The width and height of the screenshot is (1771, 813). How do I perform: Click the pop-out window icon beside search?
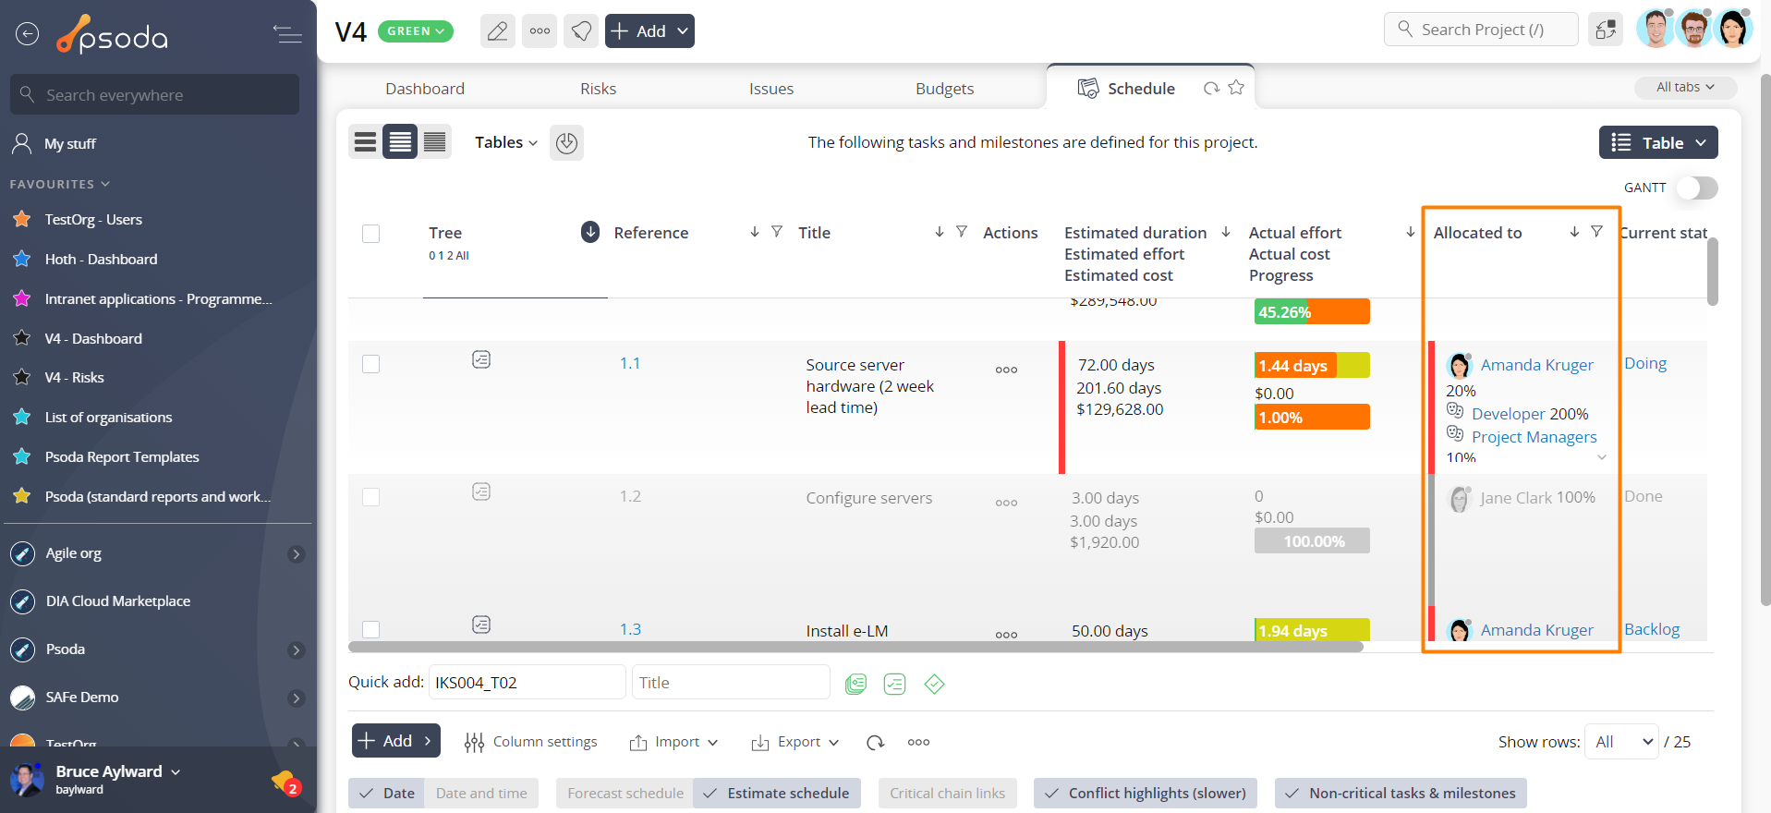point(1607,30)
